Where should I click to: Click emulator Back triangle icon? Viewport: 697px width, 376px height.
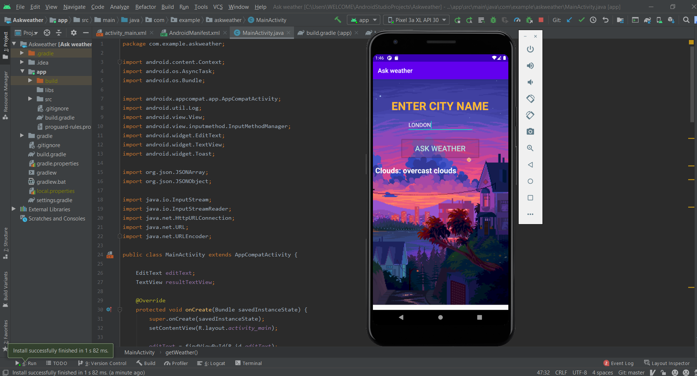(530, 165)
